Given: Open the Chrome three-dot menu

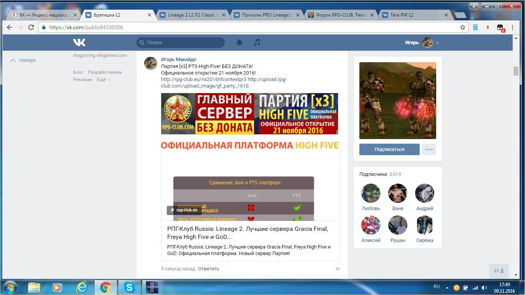Looking at the screenshot, I should click(x=512, y=27).
